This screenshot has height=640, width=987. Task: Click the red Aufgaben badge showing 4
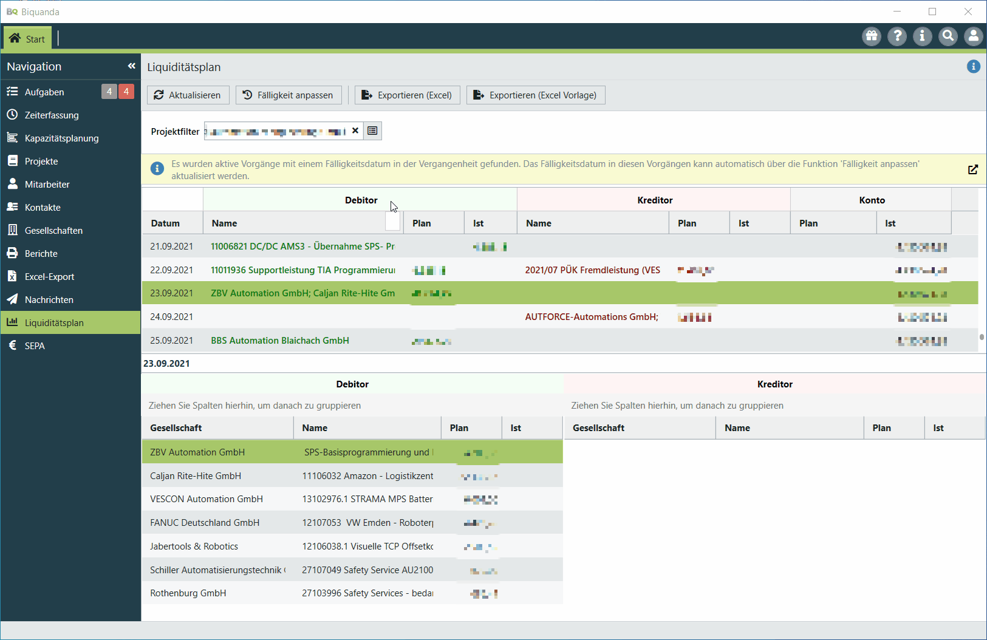coord(126,92)
